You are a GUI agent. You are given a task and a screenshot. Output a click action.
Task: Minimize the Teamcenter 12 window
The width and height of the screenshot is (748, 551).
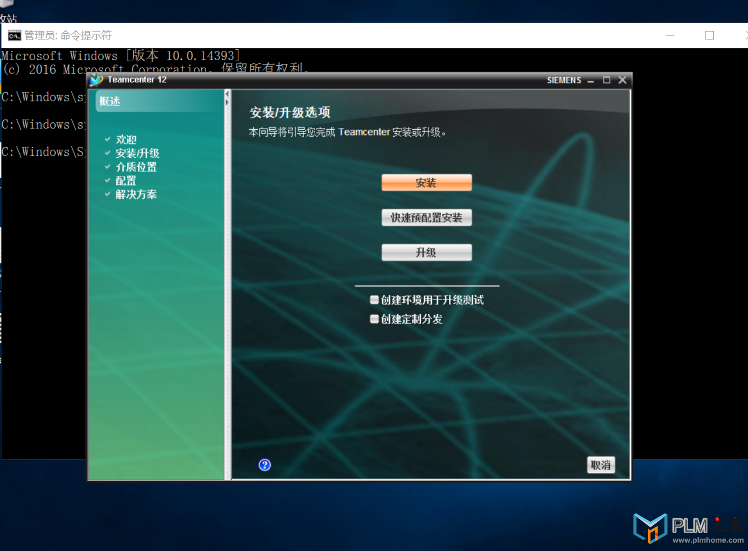click(590, 80)
